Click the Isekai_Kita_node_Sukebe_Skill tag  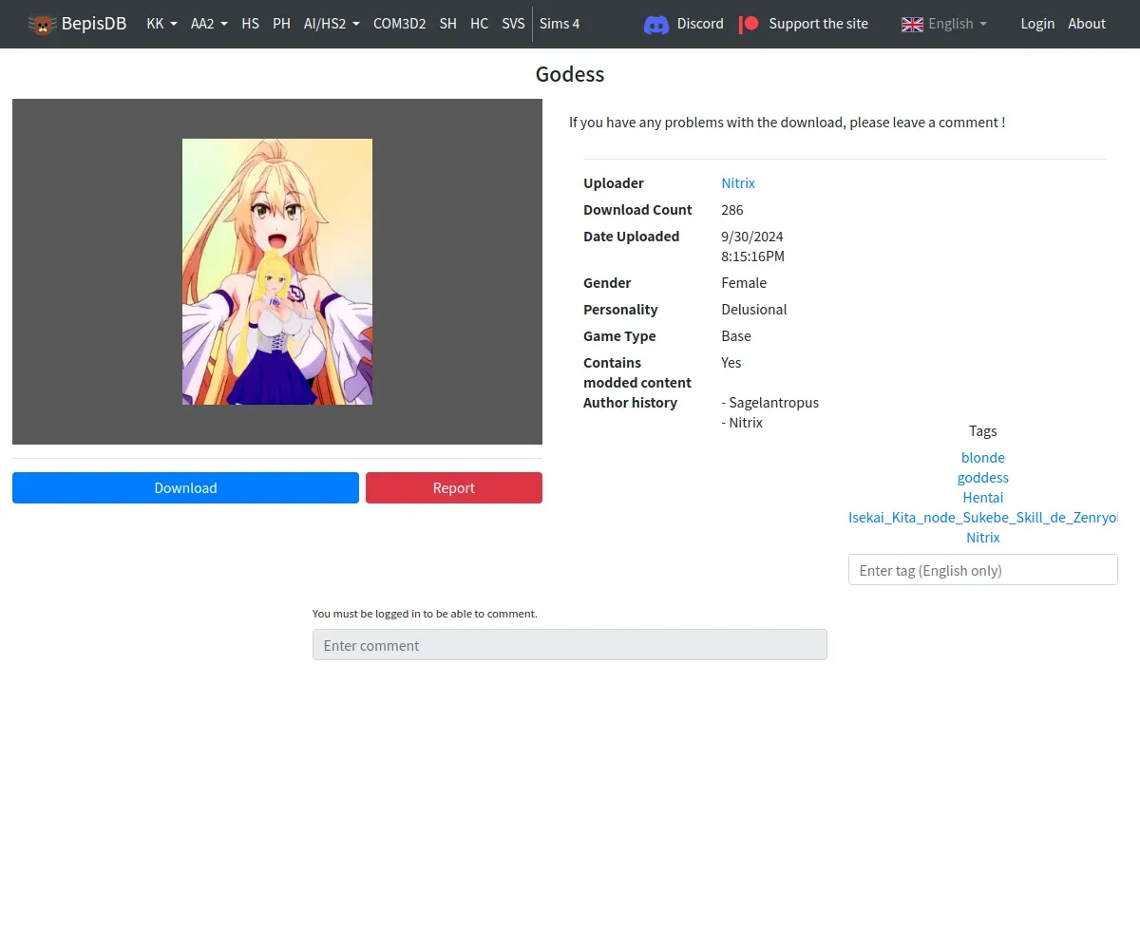coord(983,518)
